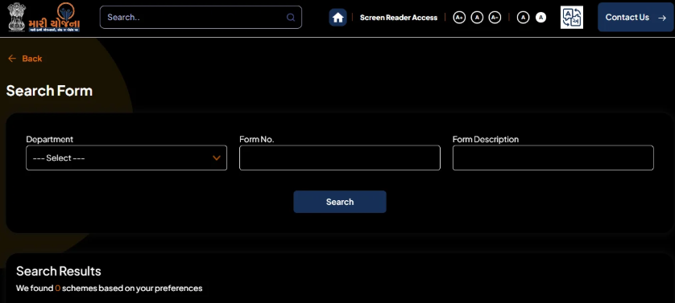Click the Form Description label
This screenshot has width=675, height=303.
point(486,139)
